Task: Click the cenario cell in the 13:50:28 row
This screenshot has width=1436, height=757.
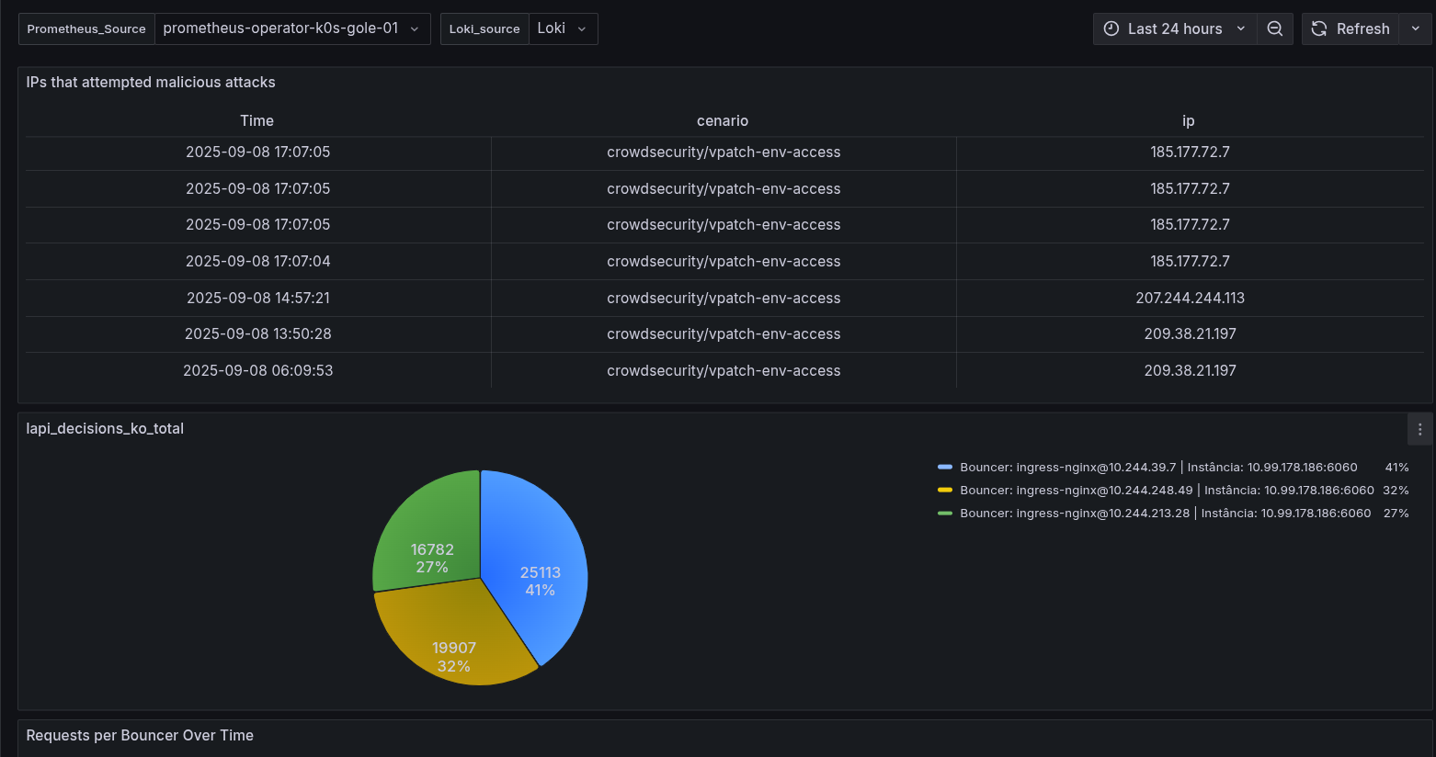Action: point(724,333)
